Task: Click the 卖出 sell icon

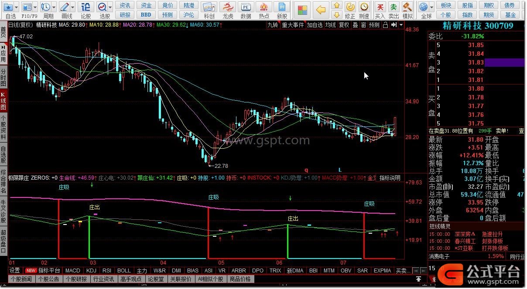Action: point(394,7)
